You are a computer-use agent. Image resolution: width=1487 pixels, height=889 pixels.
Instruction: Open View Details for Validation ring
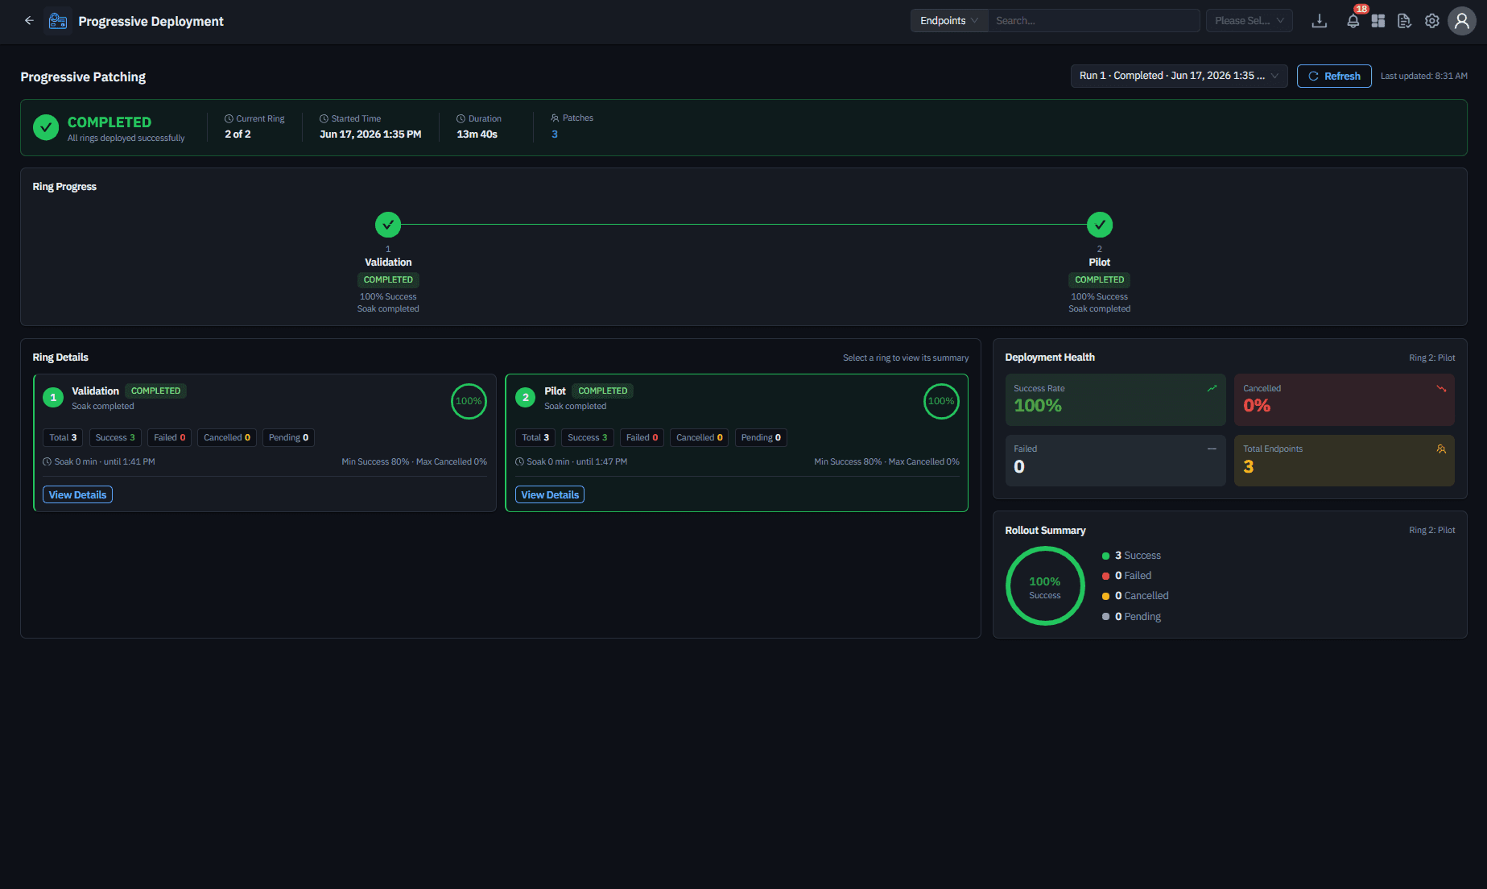point(77,494)
